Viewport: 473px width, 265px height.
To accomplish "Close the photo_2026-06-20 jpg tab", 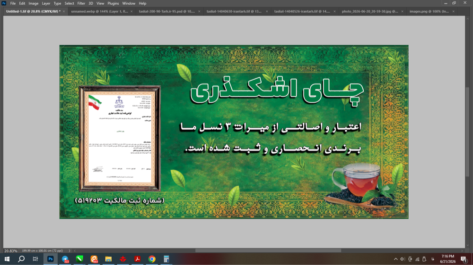I will pos(402,11).
